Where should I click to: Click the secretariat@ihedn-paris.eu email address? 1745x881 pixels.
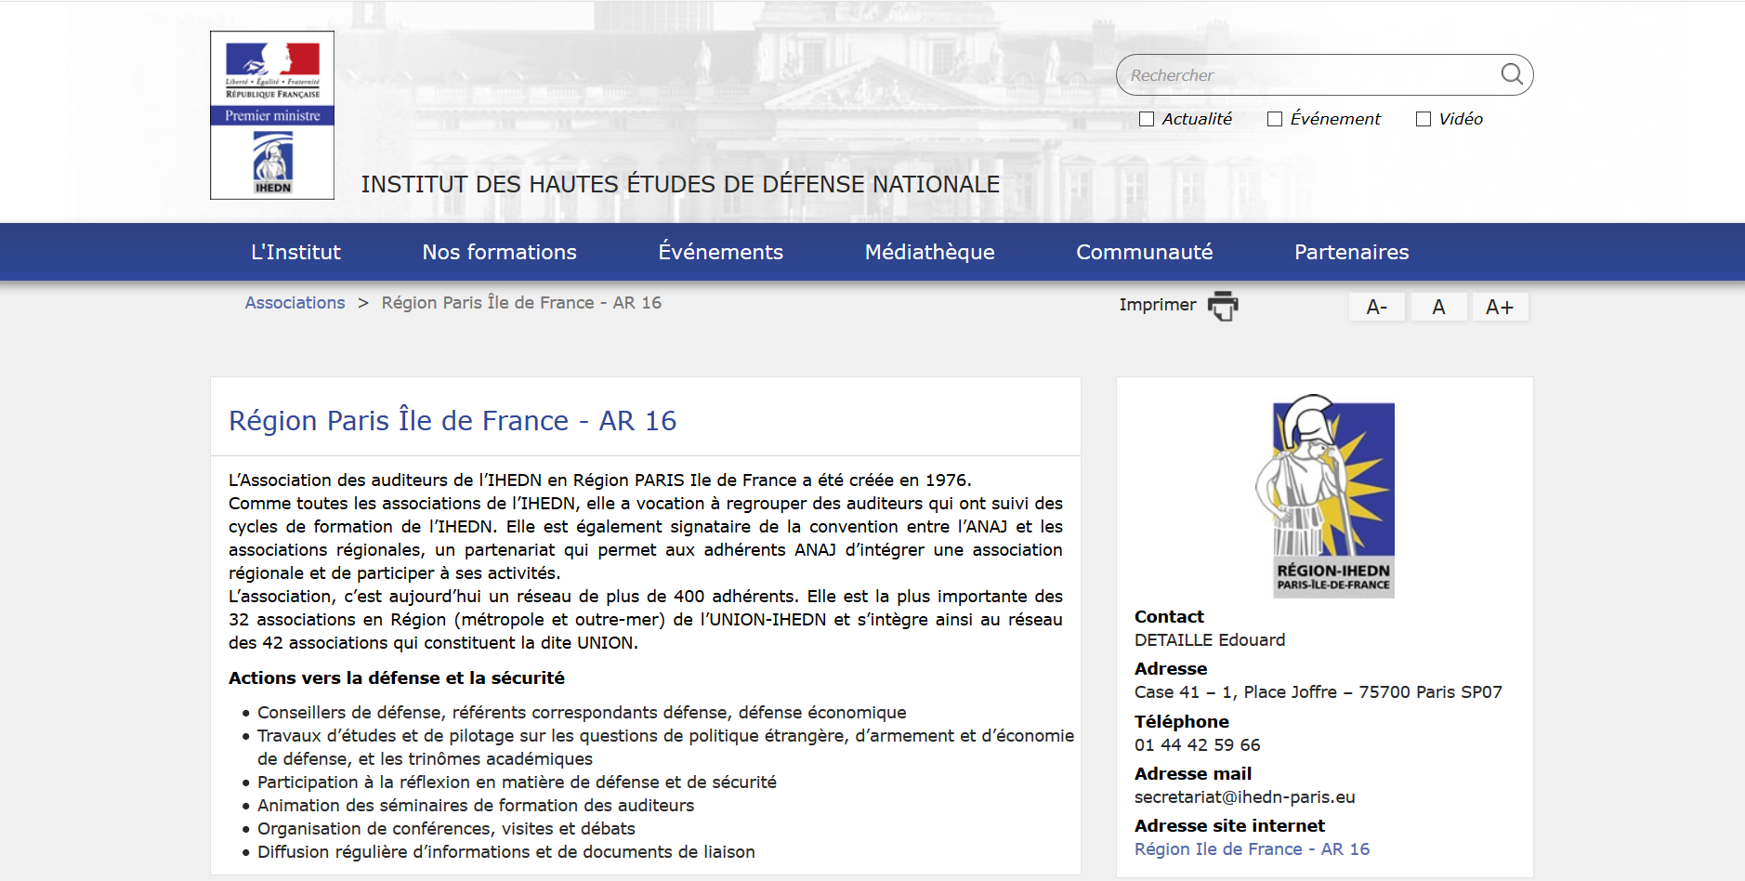[x=1244, y=796]
